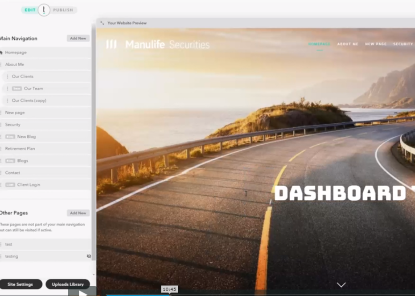415x296 pixels.
Task: Click drag handle beside Our Clients (copy)
Action: pyautogui.click(x=7, y=101)
